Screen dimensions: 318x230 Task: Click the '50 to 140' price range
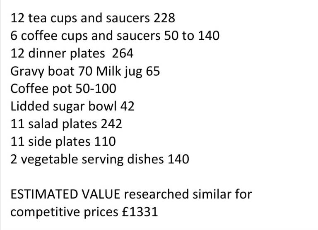click(192, 36)
